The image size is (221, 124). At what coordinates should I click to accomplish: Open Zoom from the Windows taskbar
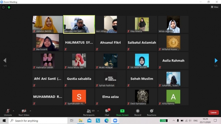tap(115, 121)
